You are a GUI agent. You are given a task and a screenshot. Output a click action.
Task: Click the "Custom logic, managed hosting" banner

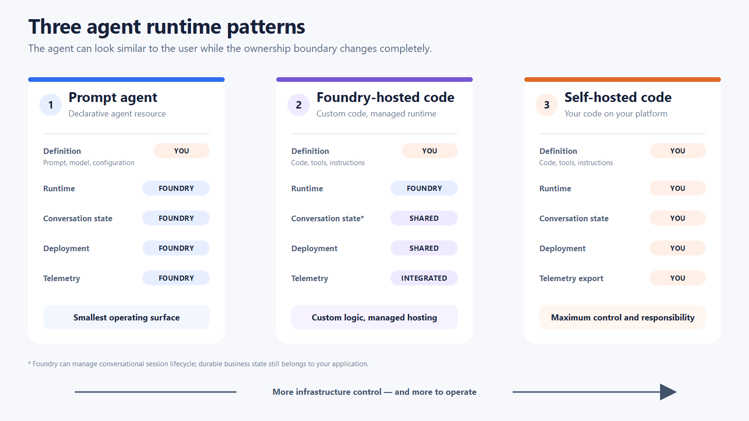[x=374, y=317]
